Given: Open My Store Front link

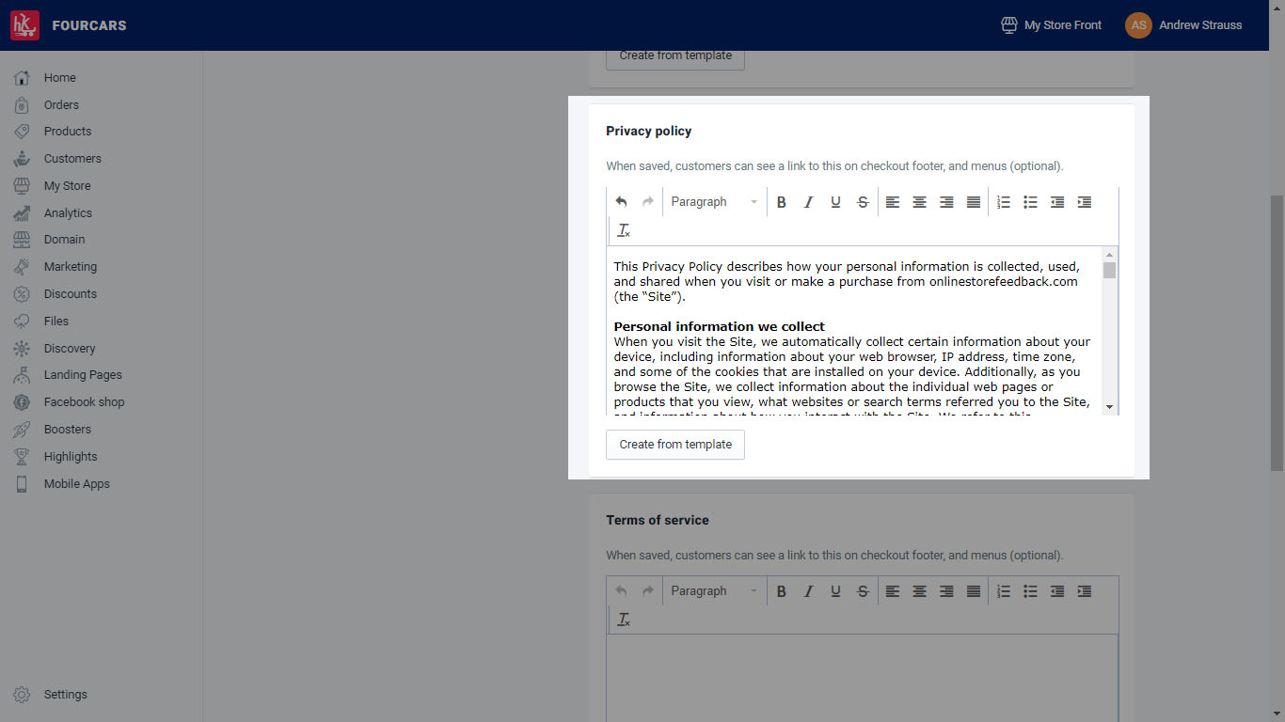Looking at the screenshot, I should pyautogui.click(x=1051, y=25).
